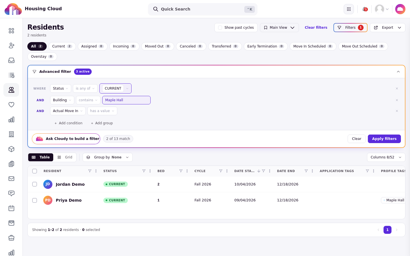Open the Main View dropdown
This screenshot has width=410, height=256.
pos(279,28)
